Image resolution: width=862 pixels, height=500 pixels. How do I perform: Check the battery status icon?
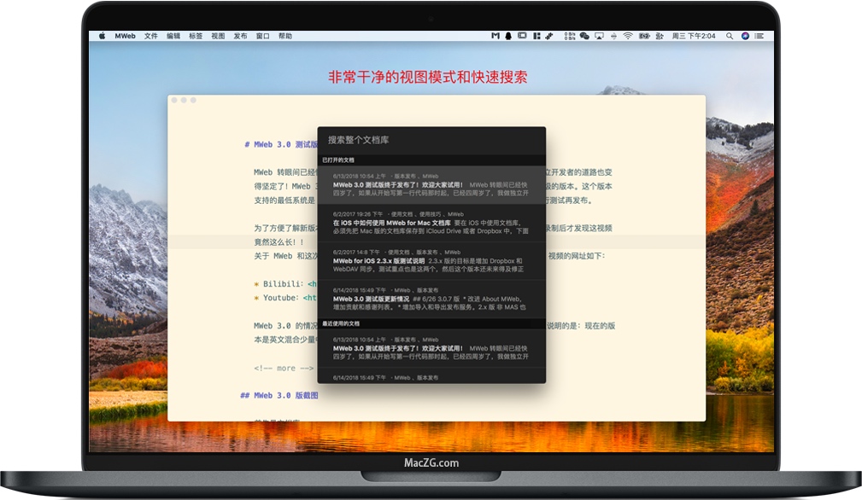[x=644, y=36]
